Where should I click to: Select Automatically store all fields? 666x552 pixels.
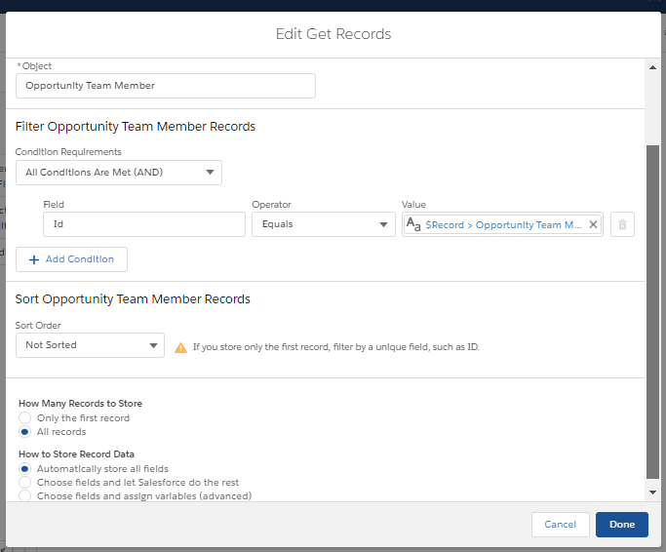coord(25,469)
